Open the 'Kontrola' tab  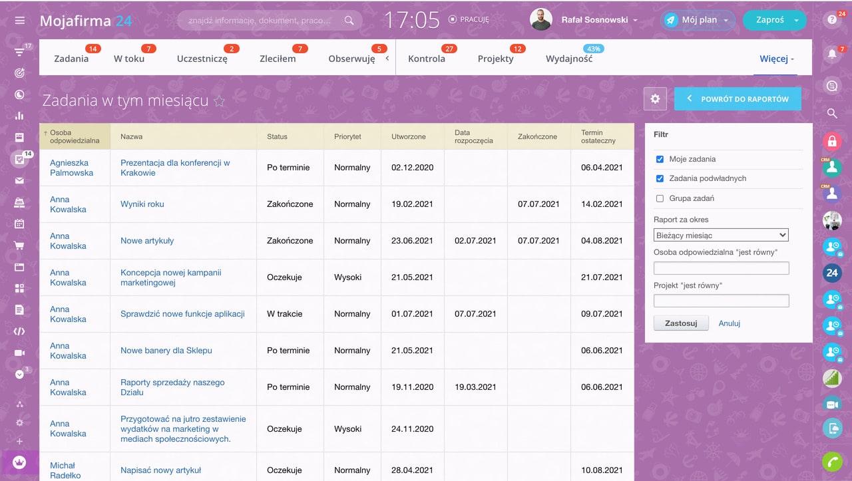point(426,59)
